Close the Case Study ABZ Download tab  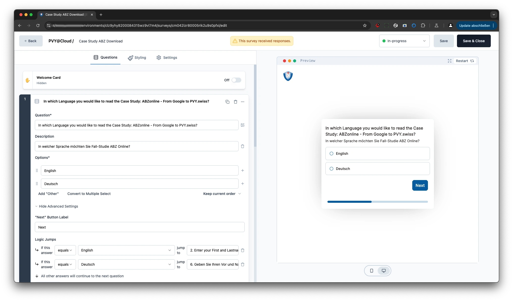[x=92, y=15]
